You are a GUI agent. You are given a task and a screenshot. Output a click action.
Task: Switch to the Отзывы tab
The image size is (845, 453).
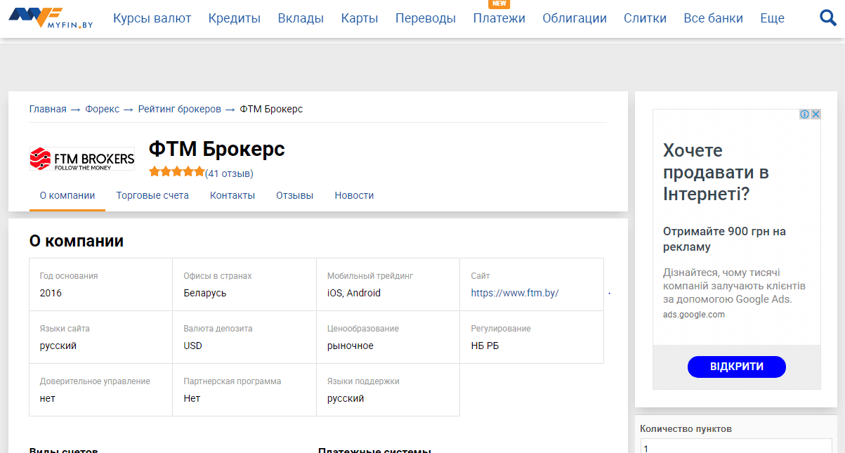[294, 195]
